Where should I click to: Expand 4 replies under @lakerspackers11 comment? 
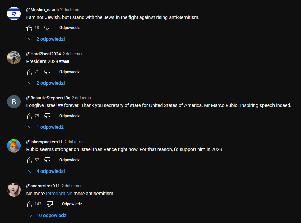point(47,171)
